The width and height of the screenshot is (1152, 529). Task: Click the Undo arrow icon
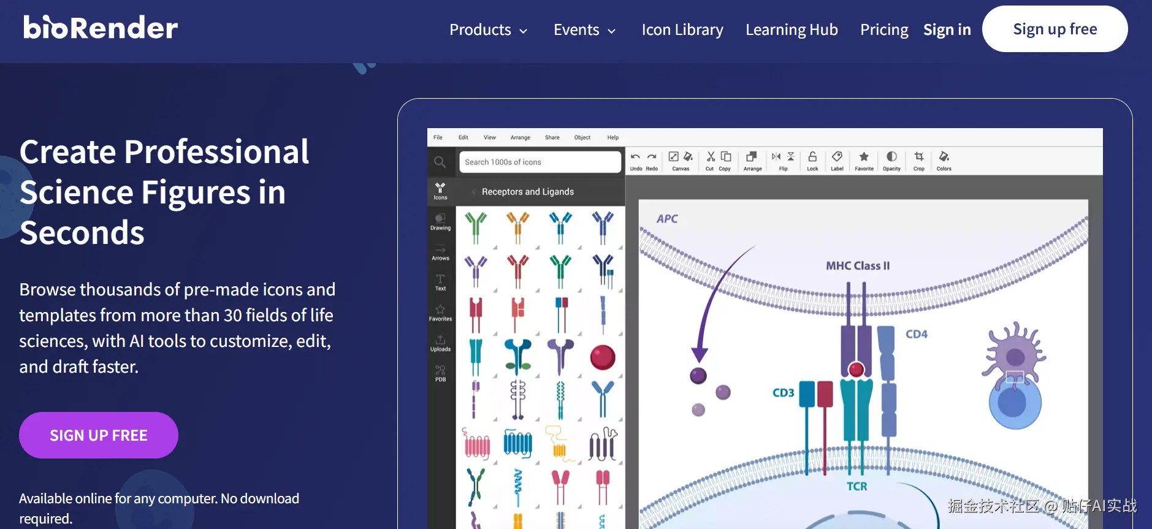tap(636, 157)
